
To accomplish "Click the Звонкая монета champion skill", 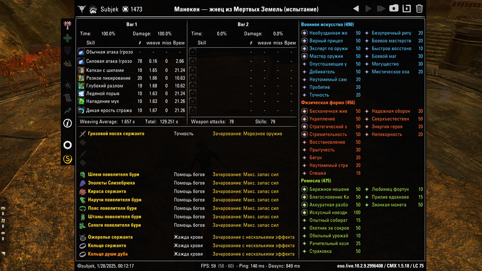I will [x=389, y=205].
